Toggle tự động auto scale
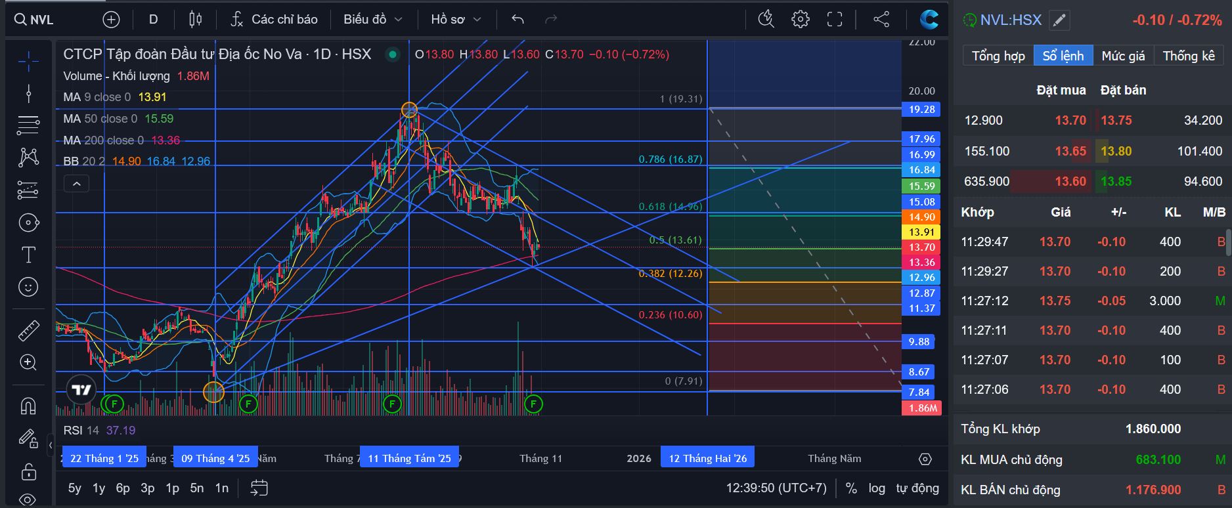Viewport: 1232px width, 508px height. (x=917, y=488)
